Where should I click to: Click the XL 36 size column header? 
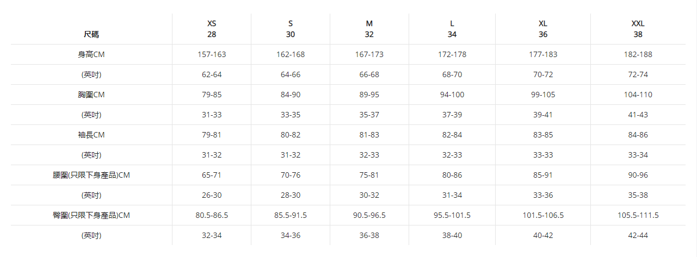(x=543, y=29)
